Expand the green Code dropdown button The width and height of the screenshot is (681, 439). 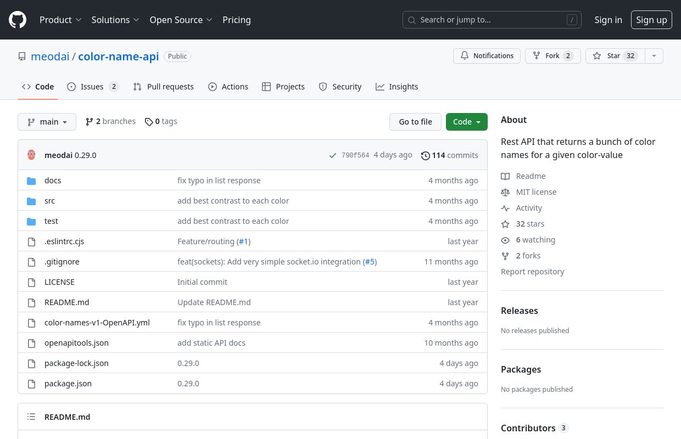click(467, 122)
